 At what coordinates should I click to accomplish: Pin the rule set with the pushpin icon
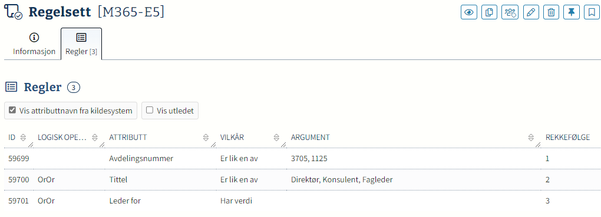click(572, 12)
